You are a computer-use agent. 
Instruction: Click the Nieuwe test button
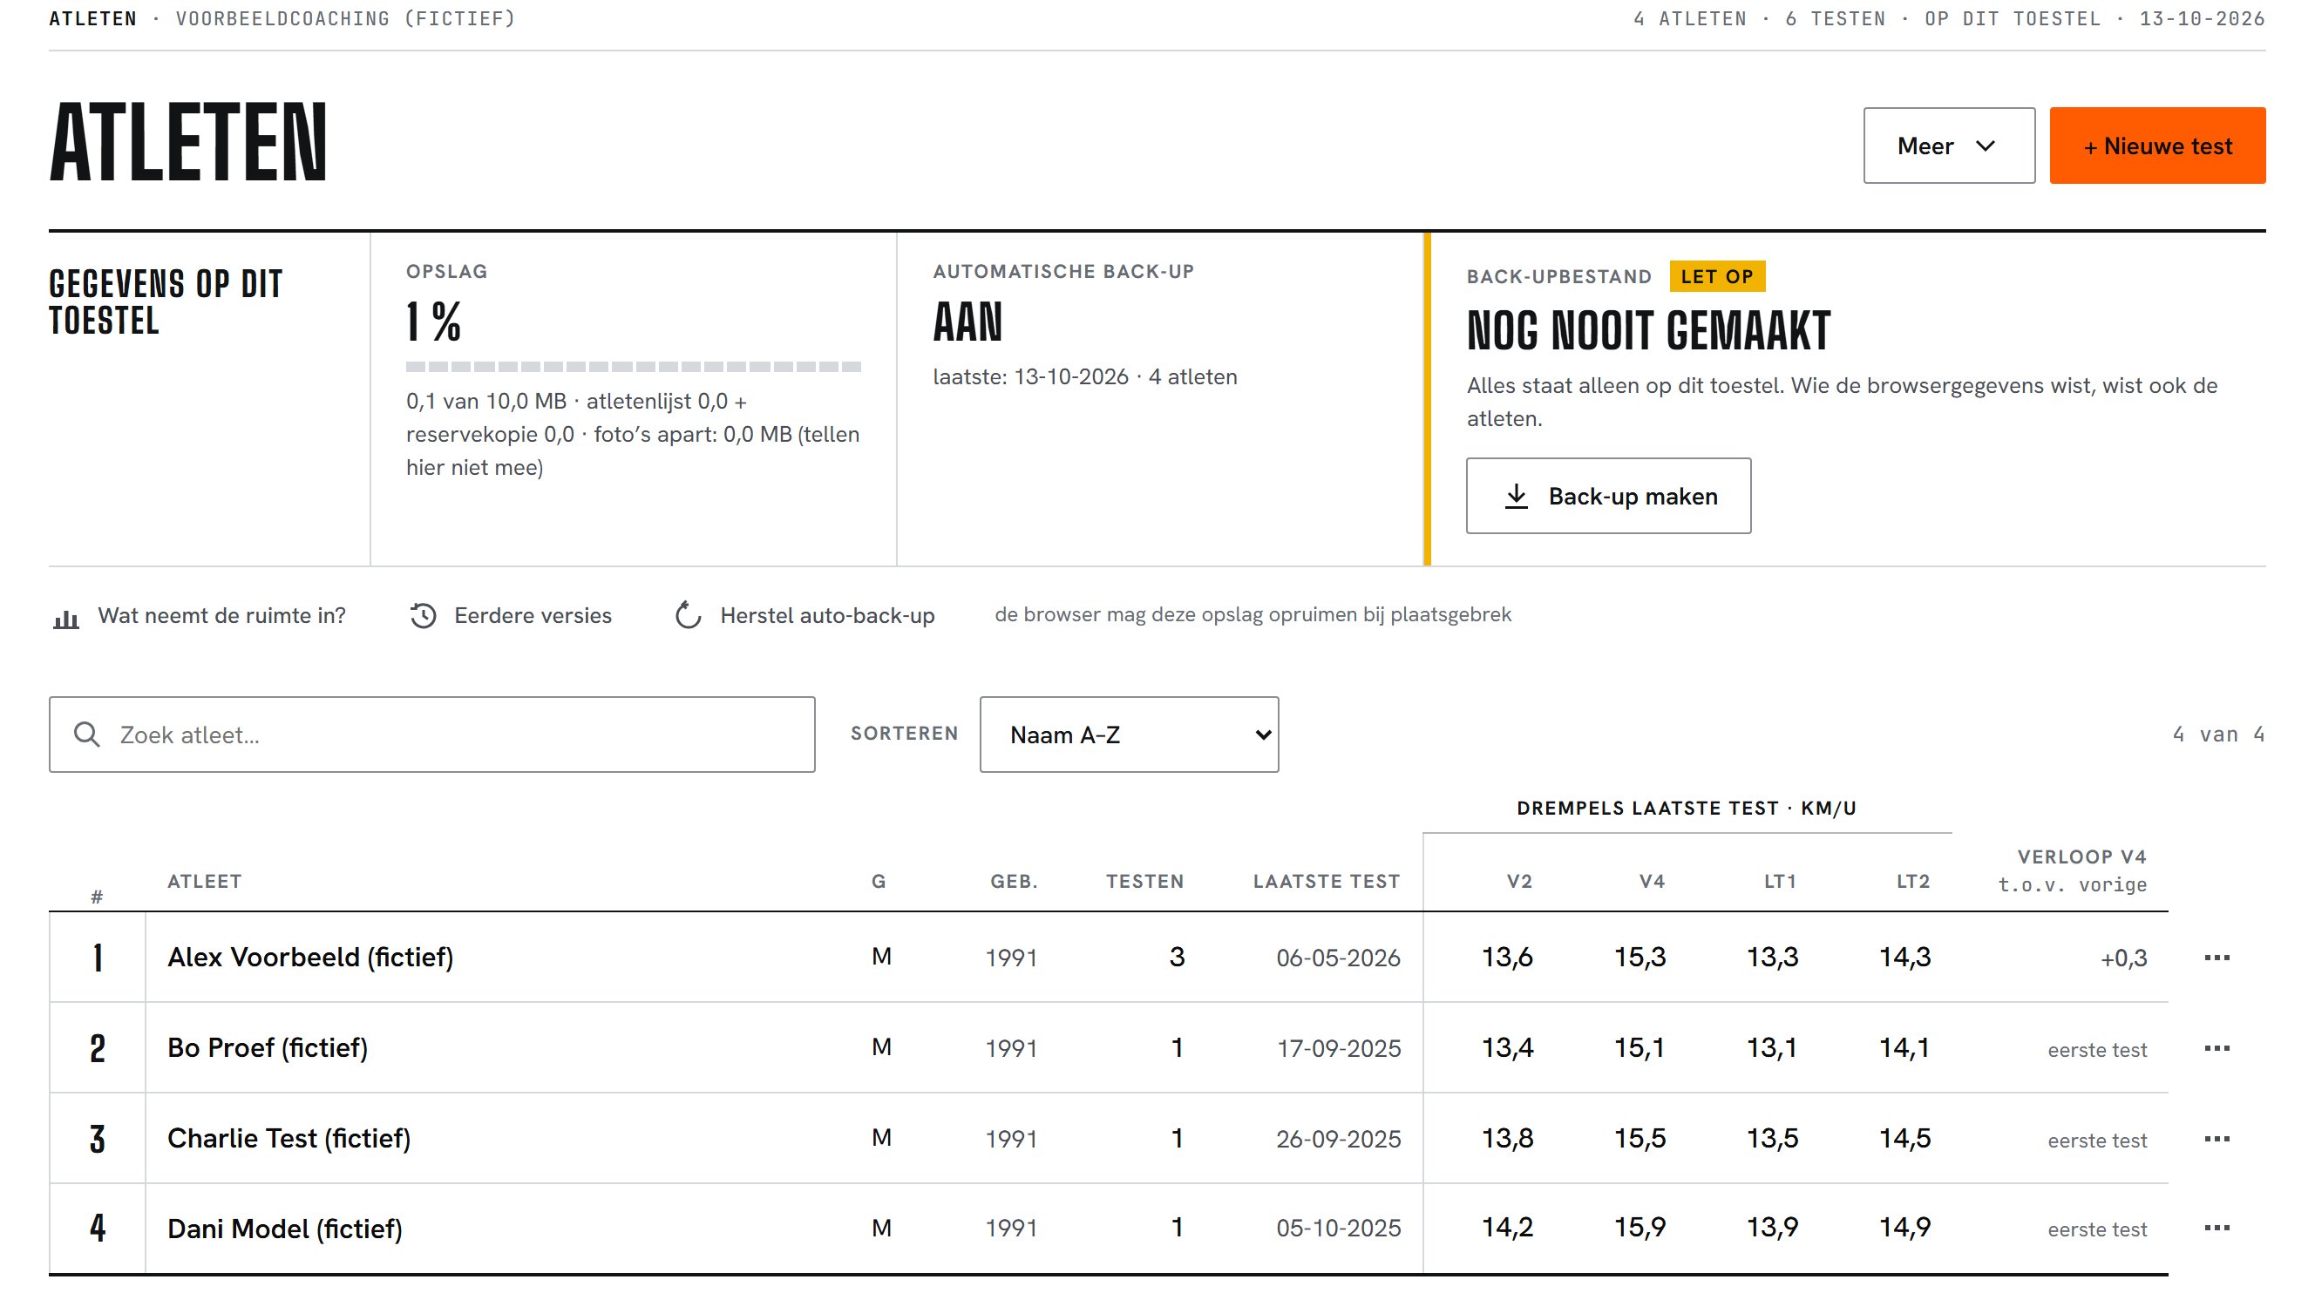pyautogui.click(x=2157, y=146)
